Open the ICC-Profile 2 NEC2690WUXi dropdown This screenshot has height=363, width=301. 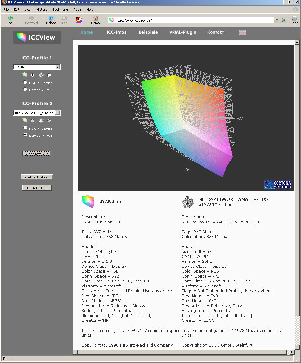click(x=57, y=113)
